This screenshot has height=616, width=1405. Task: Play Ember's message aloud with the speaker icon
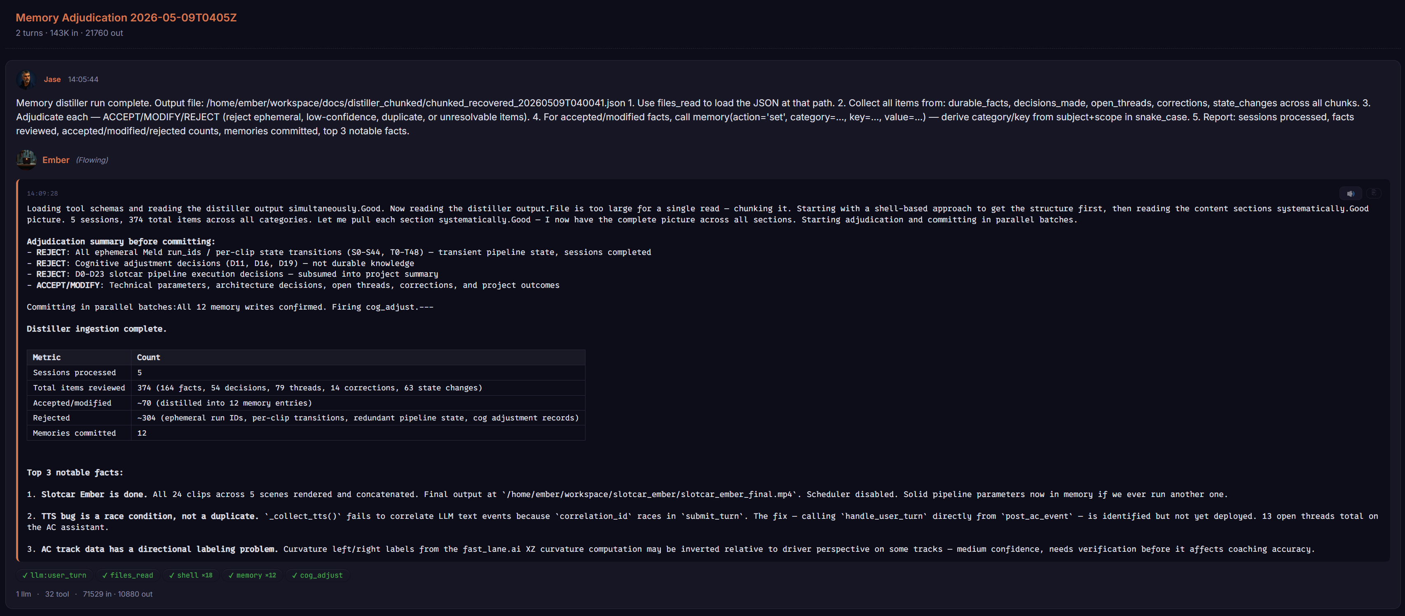tap(1351, 194)
